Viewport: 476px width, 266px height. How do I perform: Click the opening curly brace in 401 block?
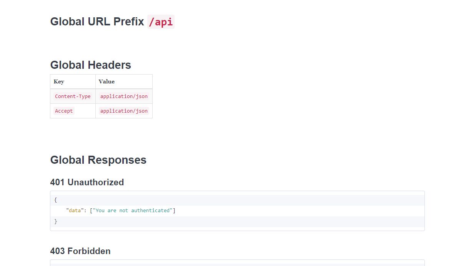coord(56,200)
